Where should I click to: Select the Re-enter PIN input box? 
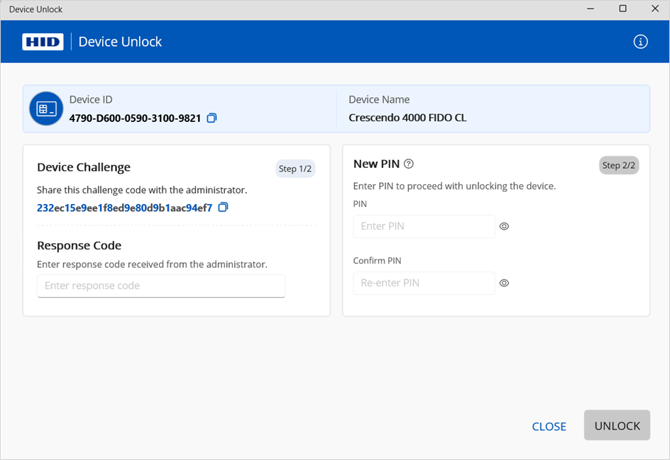[424, 283]
